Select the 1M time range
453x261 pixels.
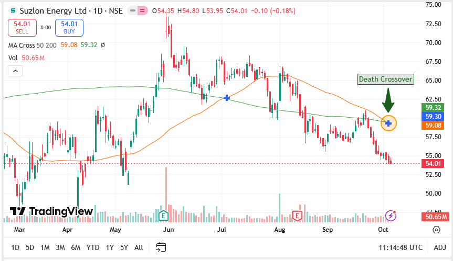[45, 247]
